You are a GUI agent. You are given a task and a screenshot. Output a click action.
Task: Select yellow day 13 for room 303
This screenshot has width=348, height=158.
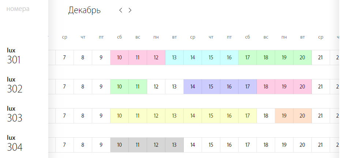(174, 116)
